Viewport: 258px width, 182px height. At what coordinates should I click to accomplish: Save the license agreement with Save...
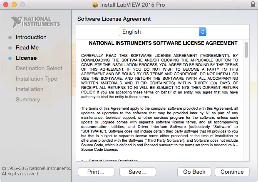pyautogui.click(x=138, y=172)
